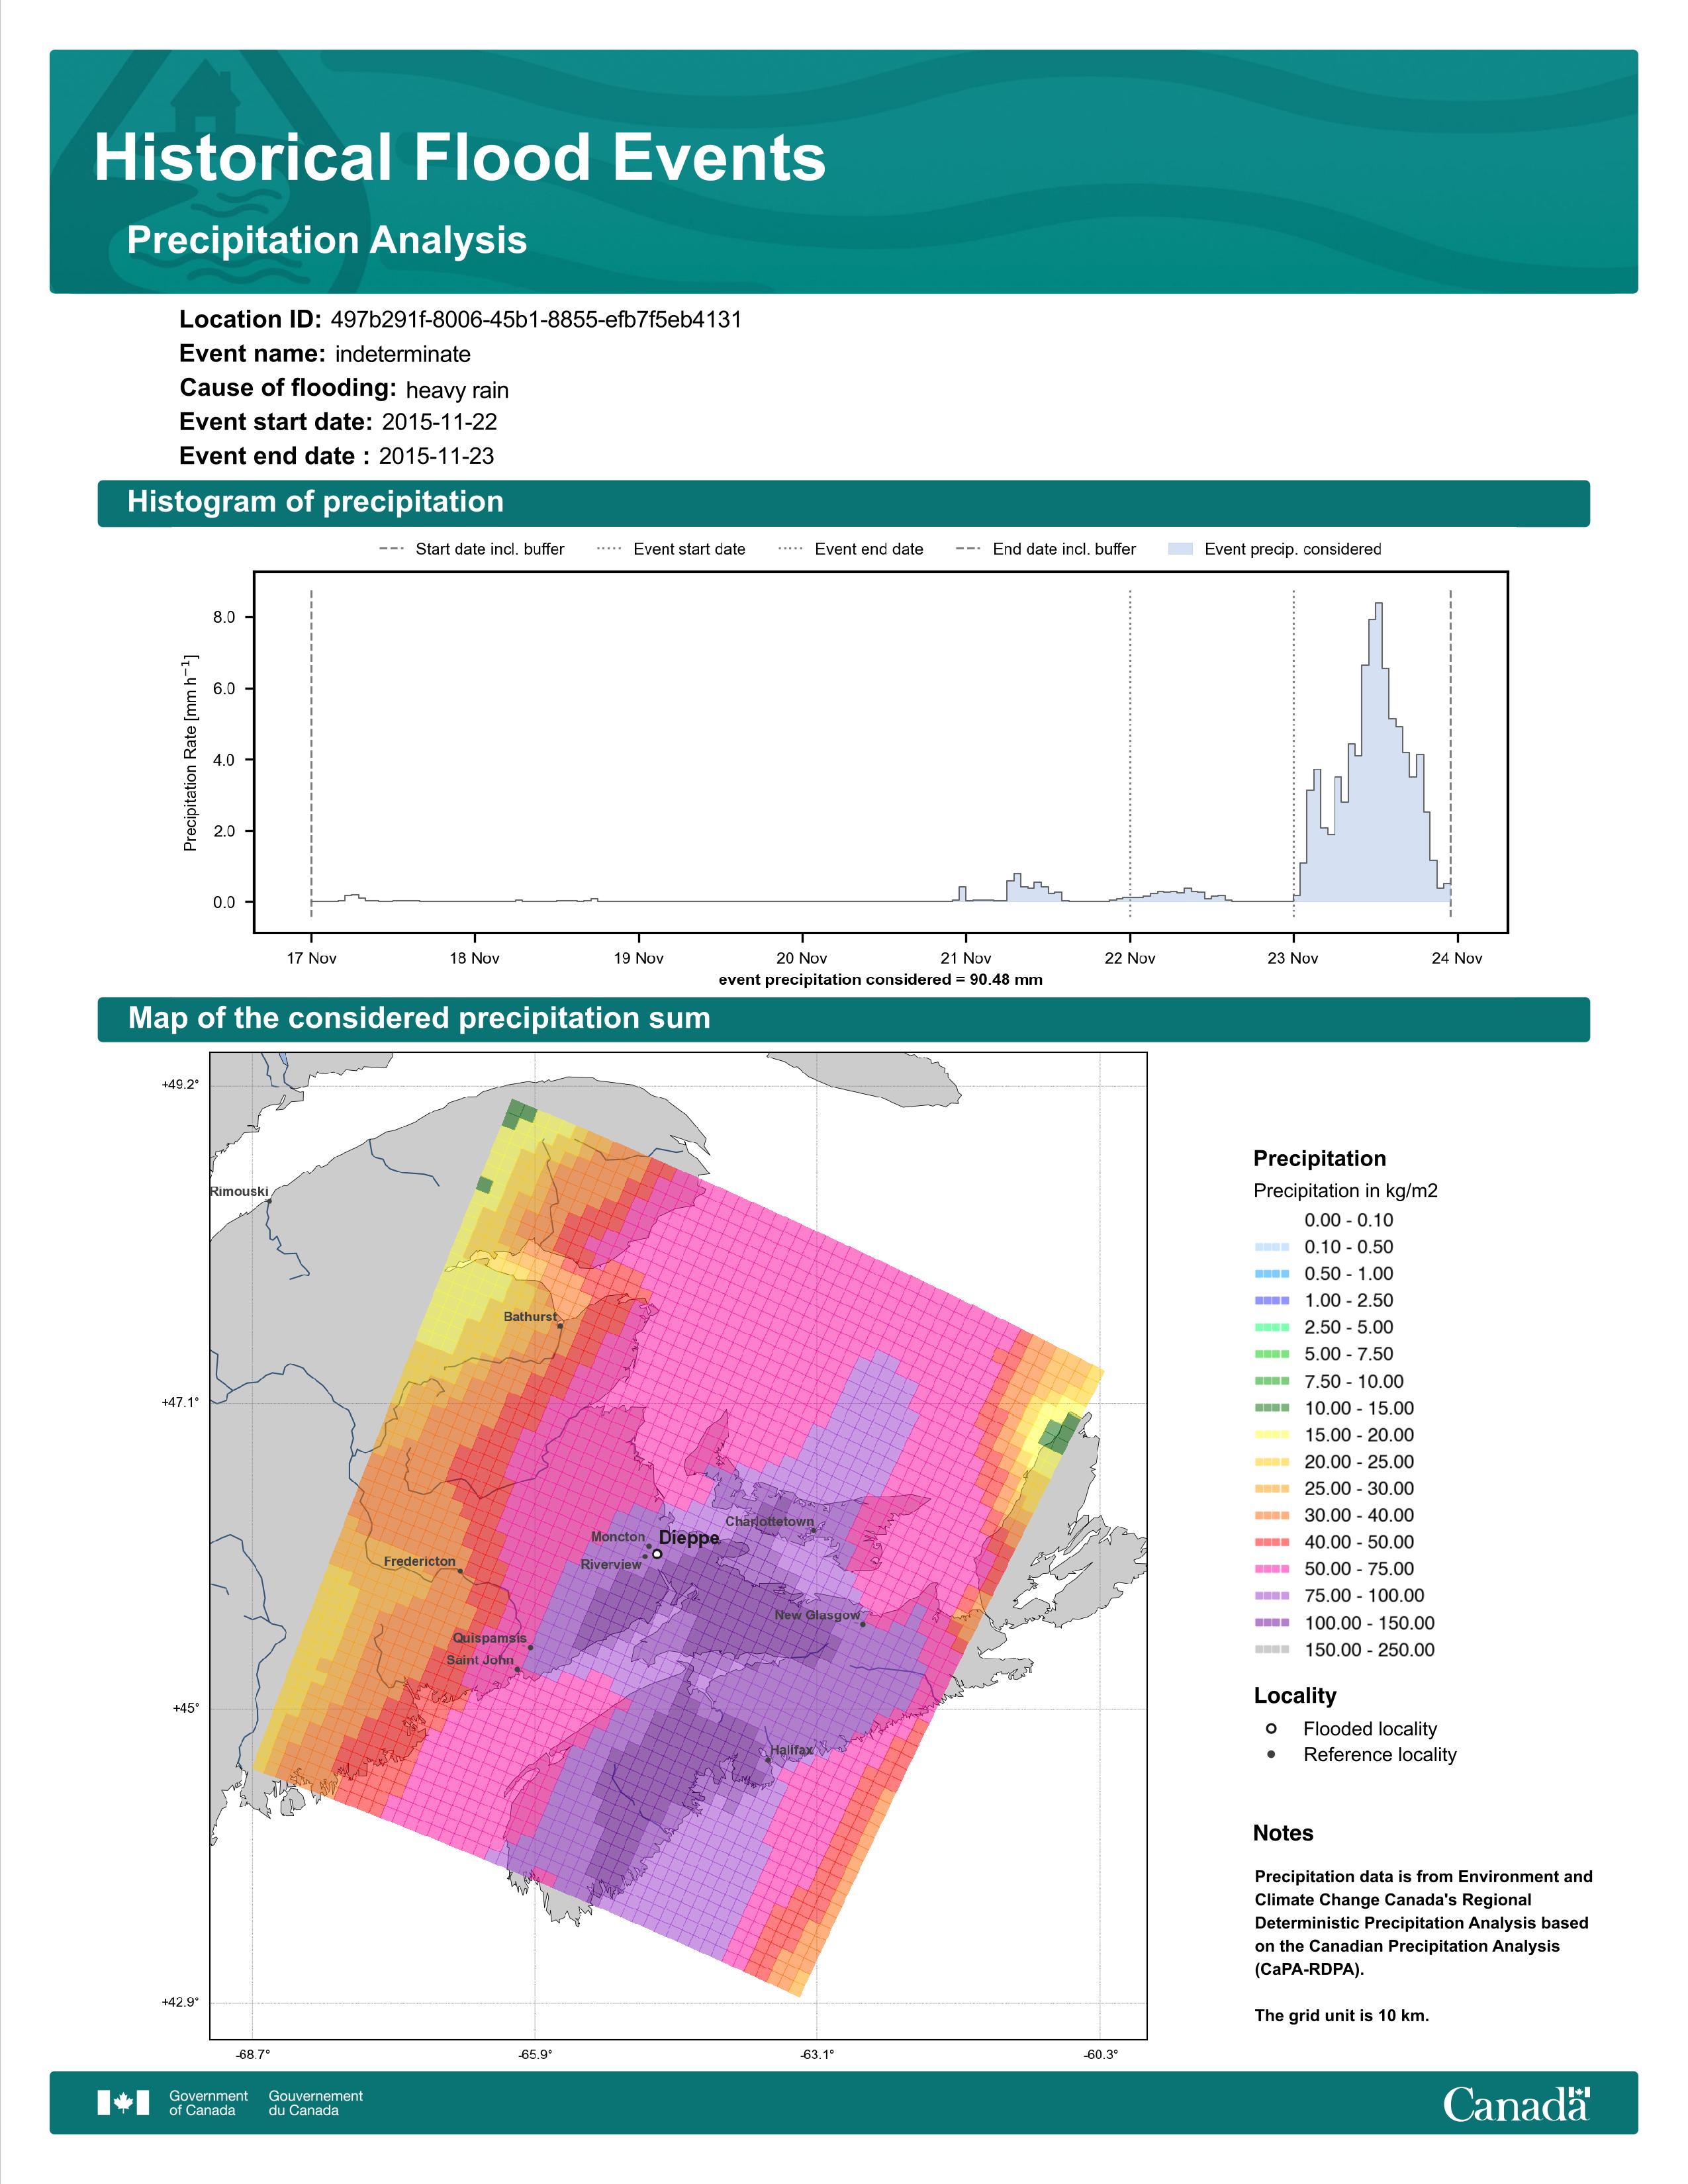The image size is (1688, 2184).
Task: Click the Event start date legend entry
Action: 671,549
